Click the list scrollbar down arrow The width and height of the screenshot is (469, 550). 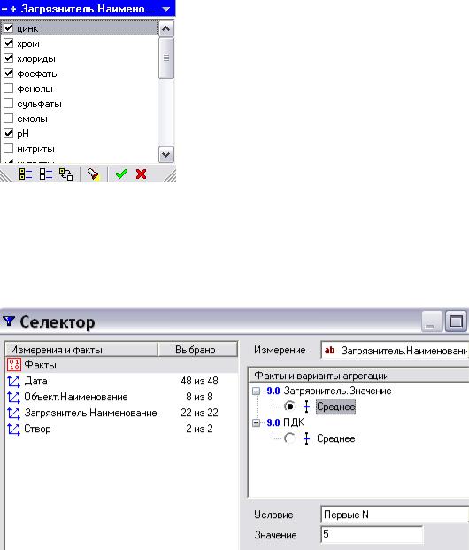coord(165,154)
